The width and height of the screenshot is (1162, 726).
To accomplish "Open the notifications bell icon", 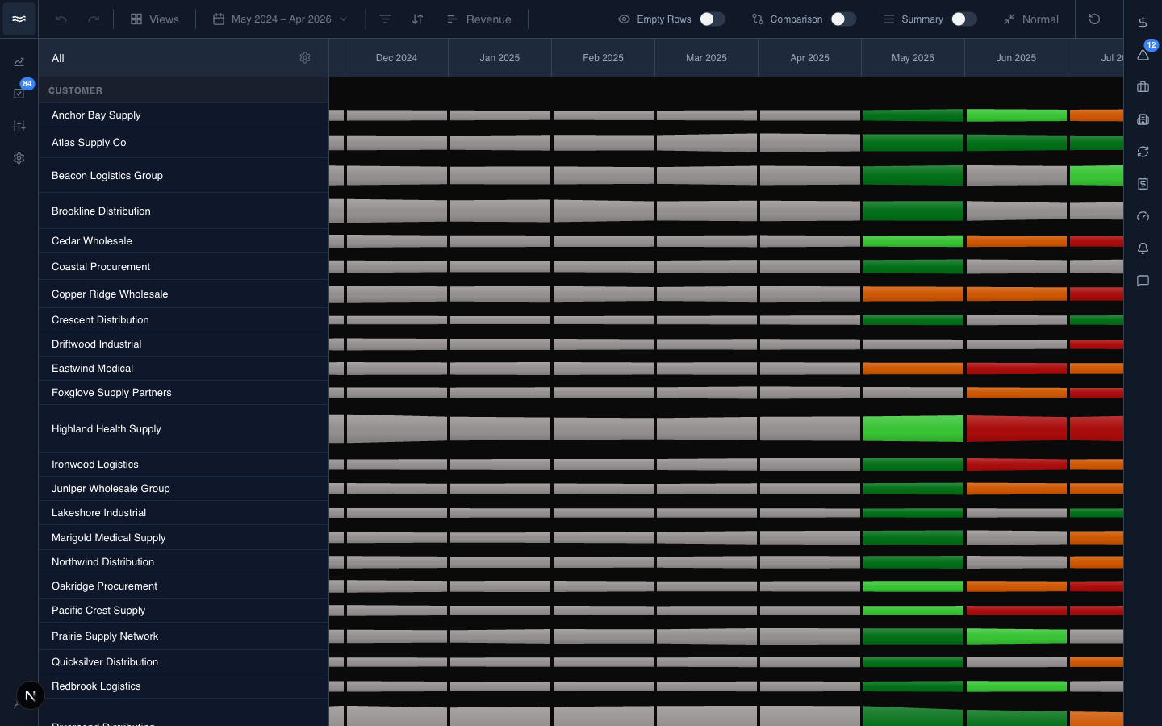I will click(1143, 248).
